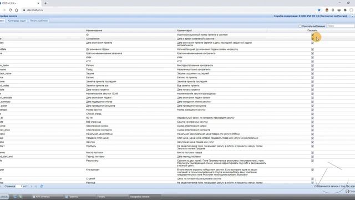Toggle Показать checkbox for Кто выиграл row

pos(312,170)
